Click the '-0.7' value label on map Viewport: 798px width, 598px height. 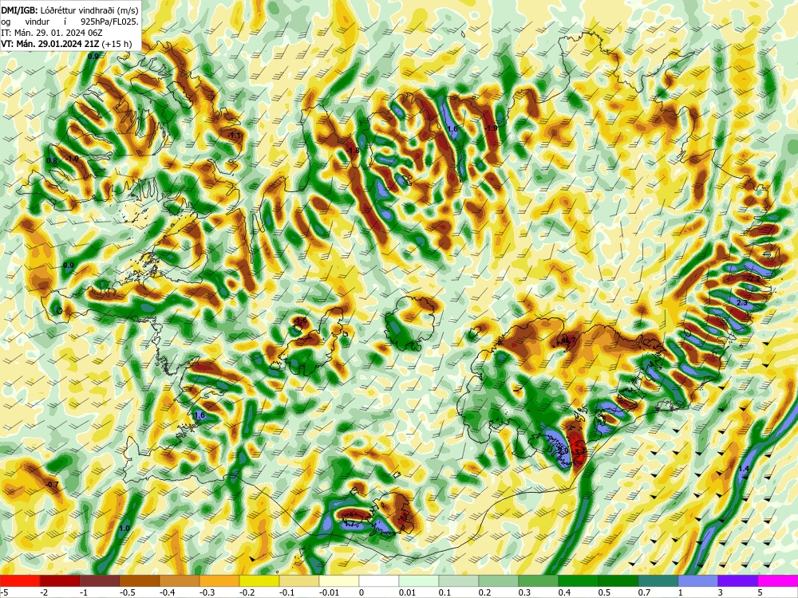[53, 485]
